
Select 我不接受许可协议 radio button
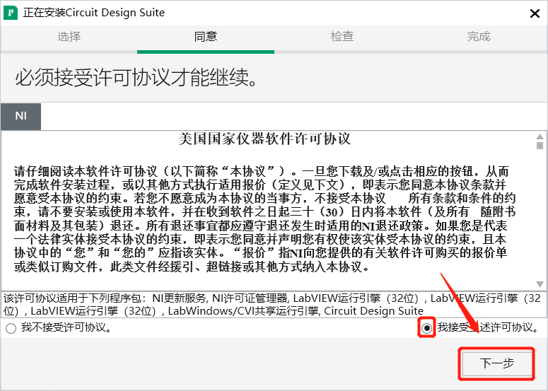[x=11, y=328]
